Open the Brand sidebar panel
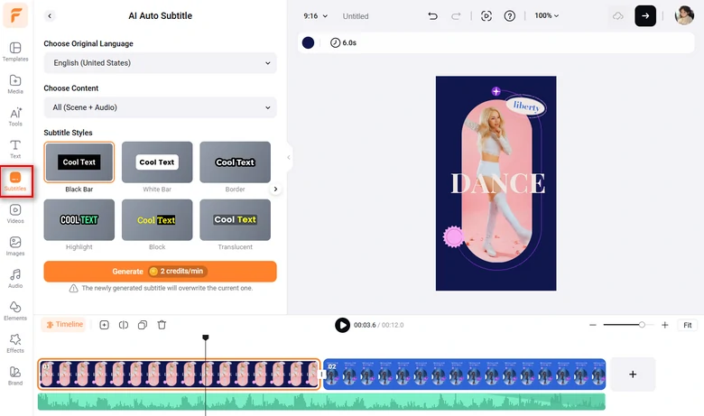 tap(15, 375)
